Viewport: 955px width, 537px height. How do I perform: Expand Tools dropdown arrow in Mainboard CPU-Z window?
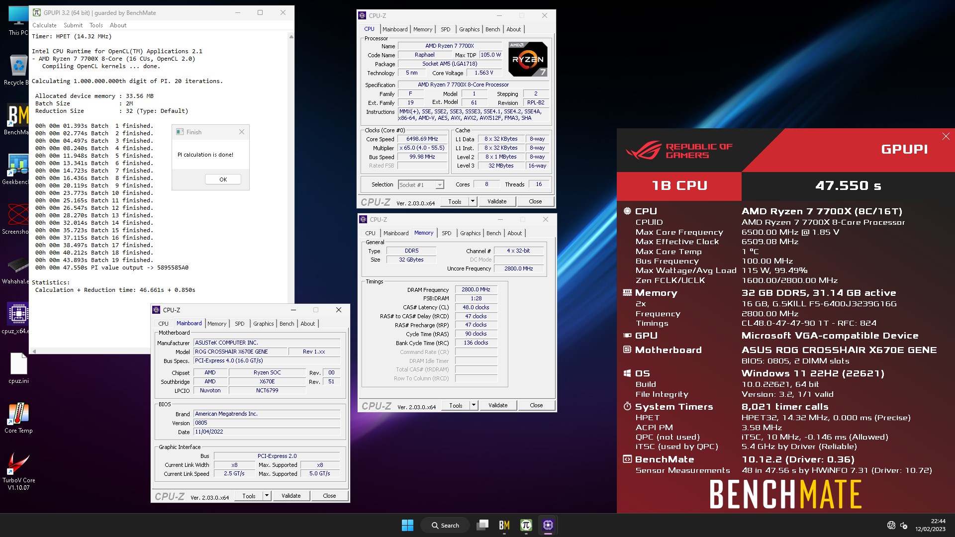267,496
